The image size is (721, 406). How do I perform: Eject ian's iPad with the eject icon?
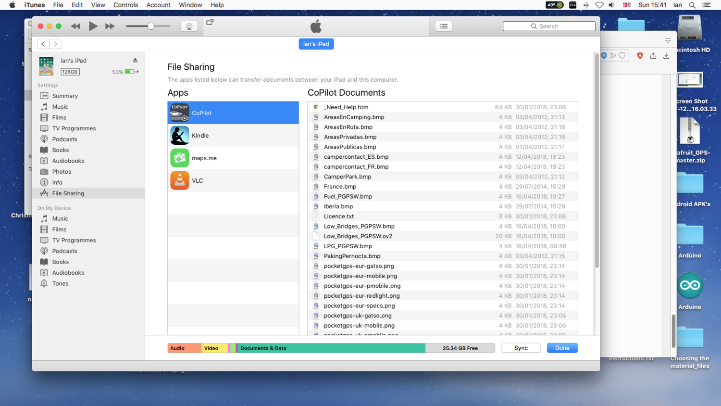135,60
